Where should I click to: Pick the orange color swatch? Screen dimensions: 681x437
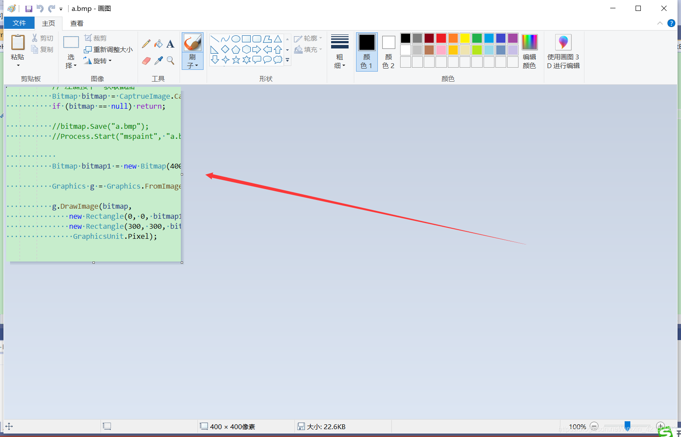(x=453, y=38)
